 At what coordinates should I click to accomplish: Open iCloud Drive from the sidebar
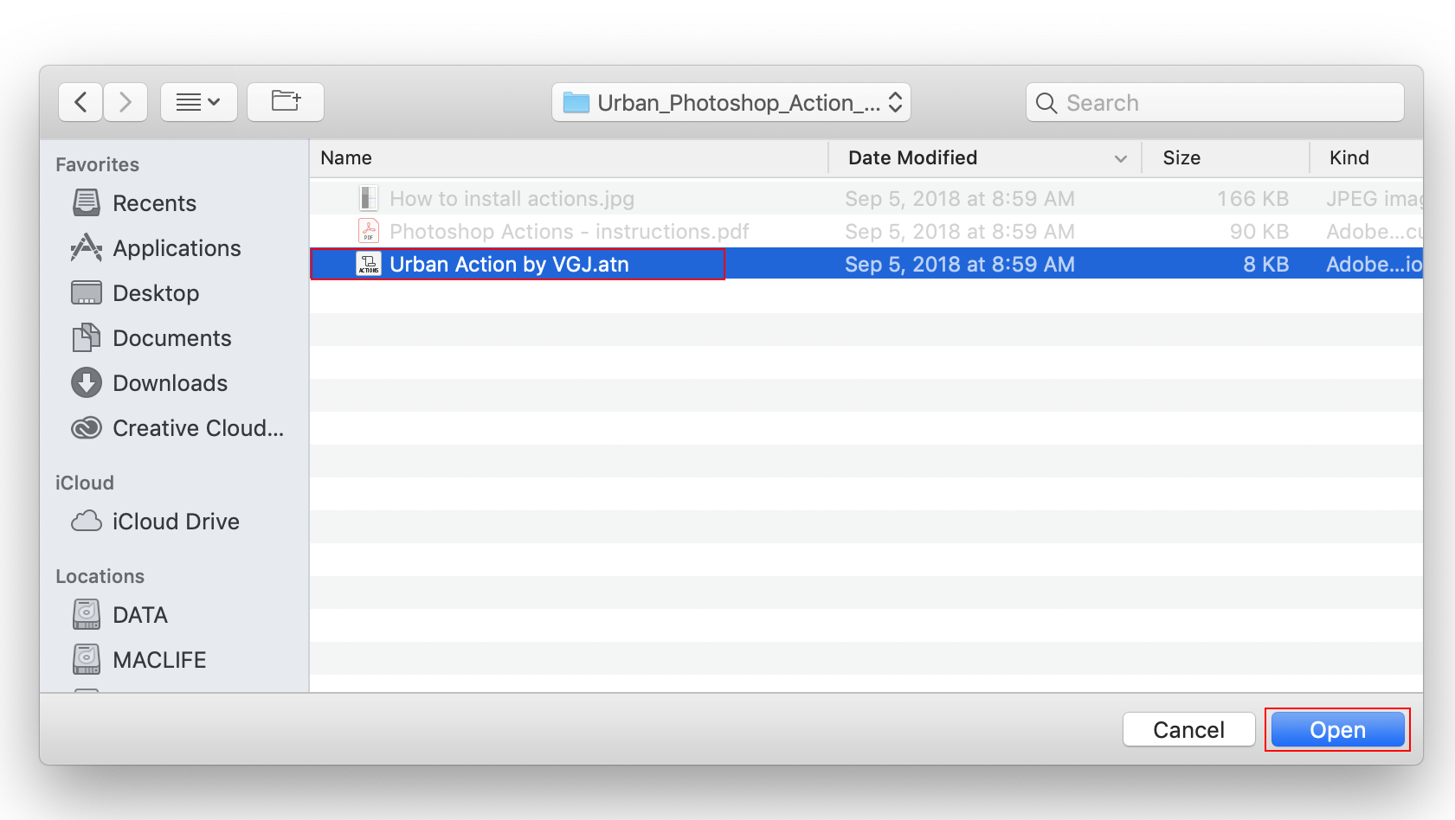176,521
